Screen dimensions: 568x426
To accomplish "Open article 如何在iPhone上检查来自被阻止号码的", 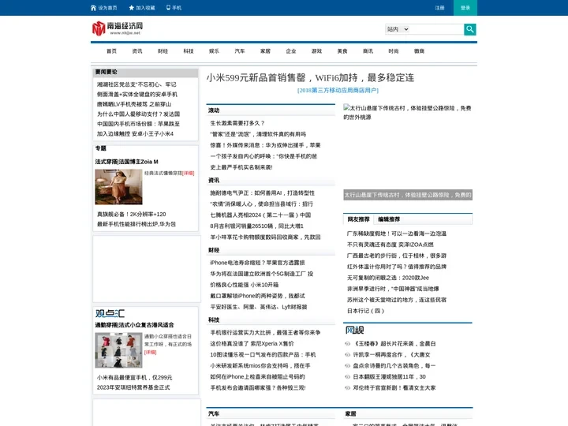I will 257,377.
